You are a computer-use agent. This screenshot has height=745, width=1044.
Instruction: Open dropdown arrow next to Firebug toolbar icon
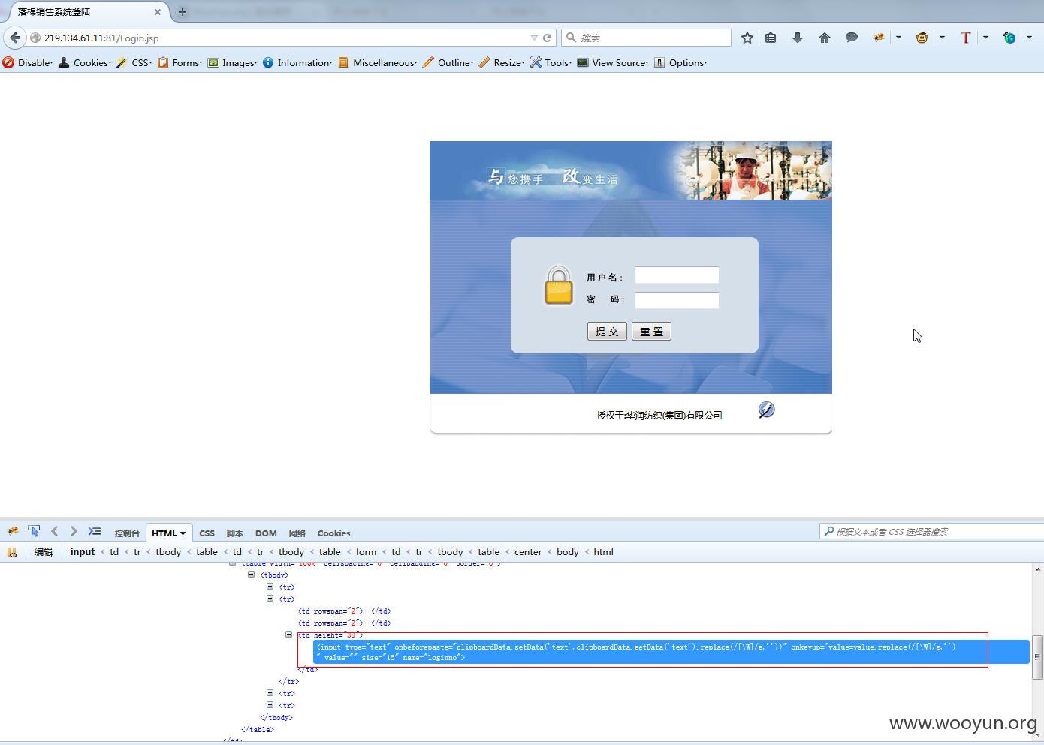click(898, 38)
